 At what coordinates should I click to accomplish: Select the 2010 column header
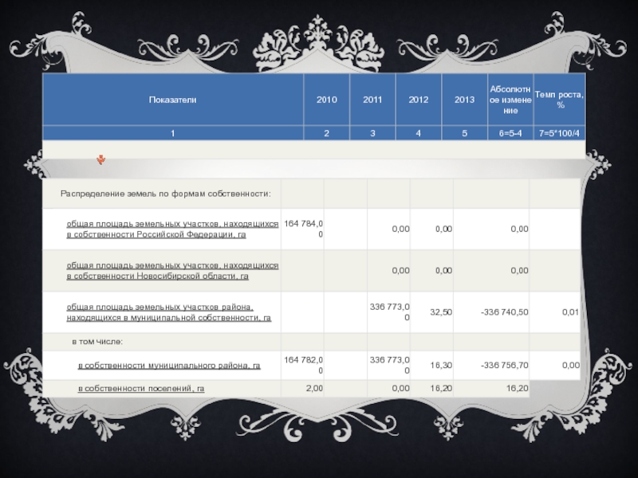click(326, 100)
